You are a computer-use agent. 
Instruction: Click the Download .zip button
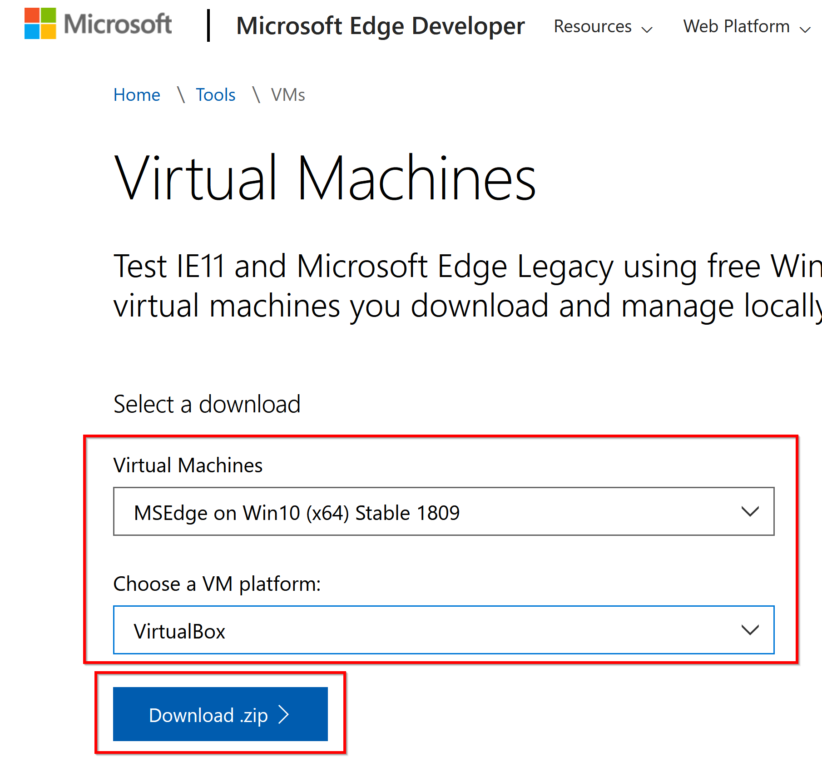tap(220, 714)
